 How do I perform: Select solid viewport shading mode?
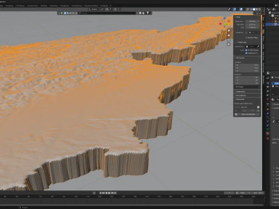[x=254, y=9]
